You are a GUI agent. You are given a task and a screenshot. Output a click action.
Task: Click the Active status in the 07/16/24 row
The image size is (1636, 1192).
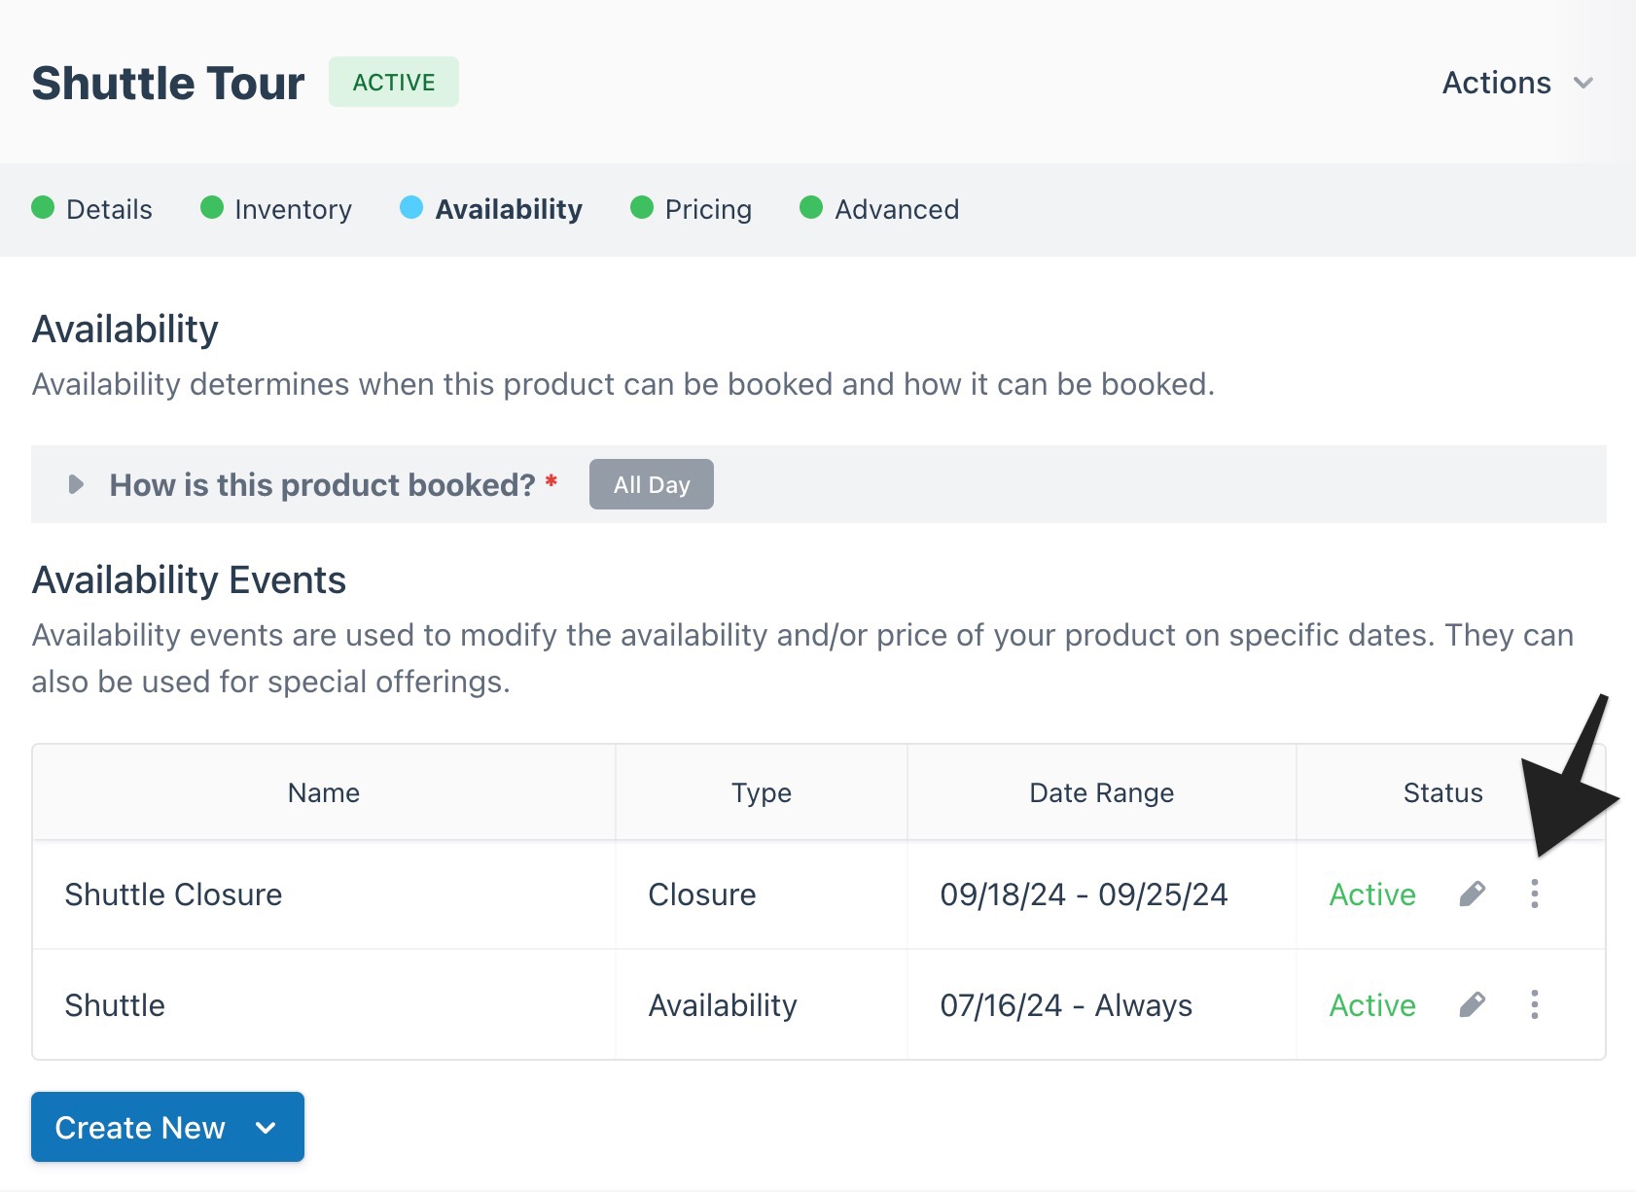click(x=1372, y=1005)
